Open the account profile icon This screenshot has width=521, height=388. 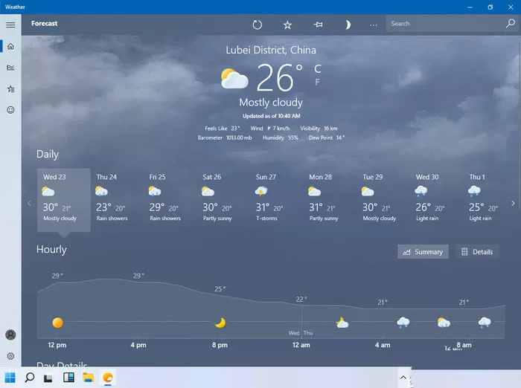[10, 335]
